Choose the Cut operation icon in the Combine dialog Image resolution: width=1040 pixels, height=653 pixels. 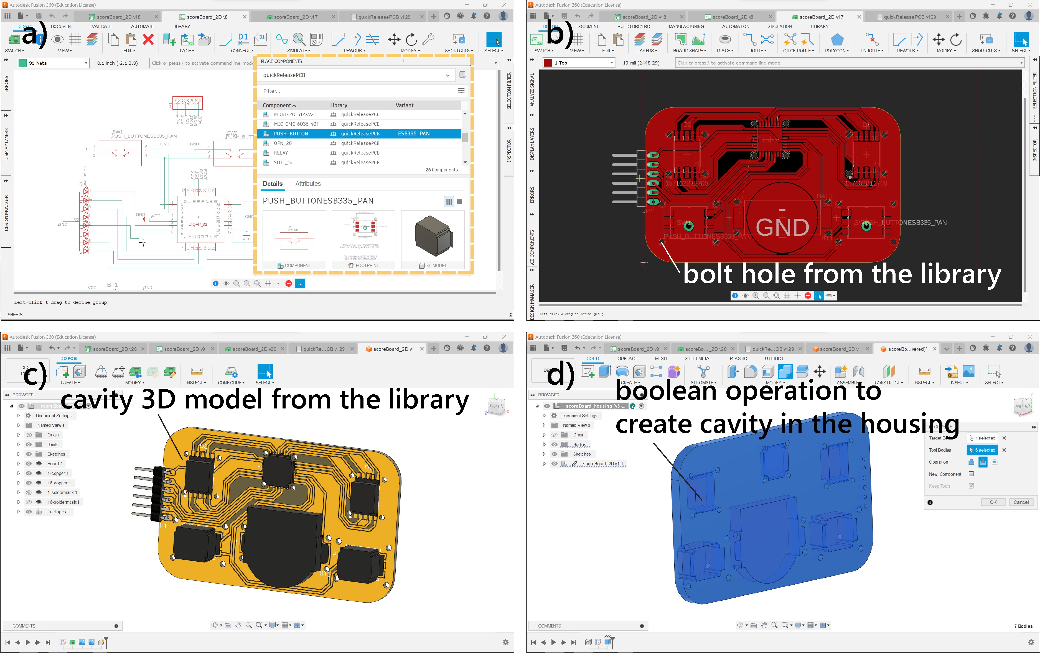click(983, 462)
